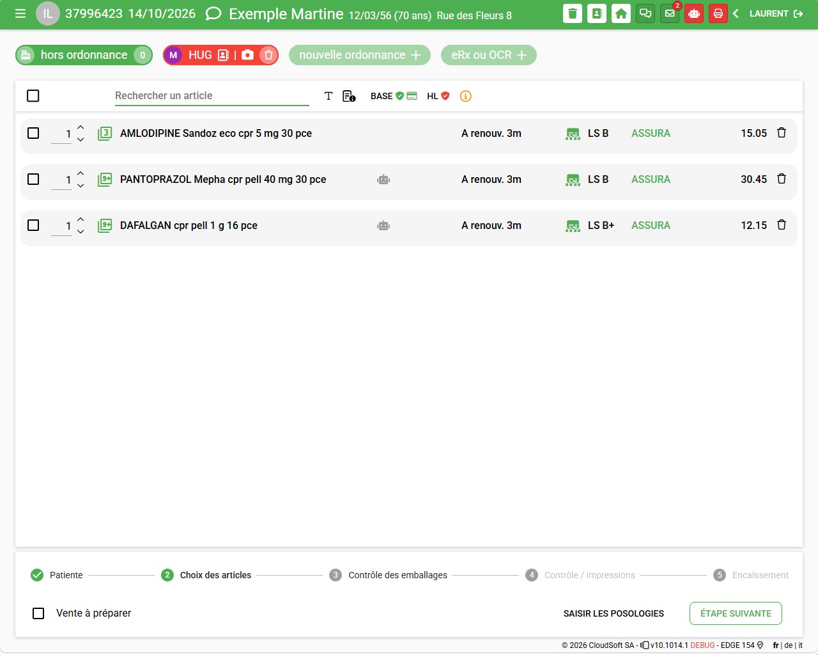Click SAISIR LES POSOLOGIES
Screen dimensions: 818x655
point(613,613)
